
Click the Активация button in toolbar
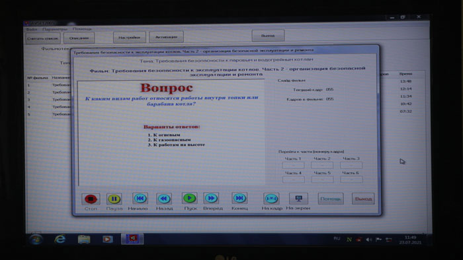click(166, 37)
